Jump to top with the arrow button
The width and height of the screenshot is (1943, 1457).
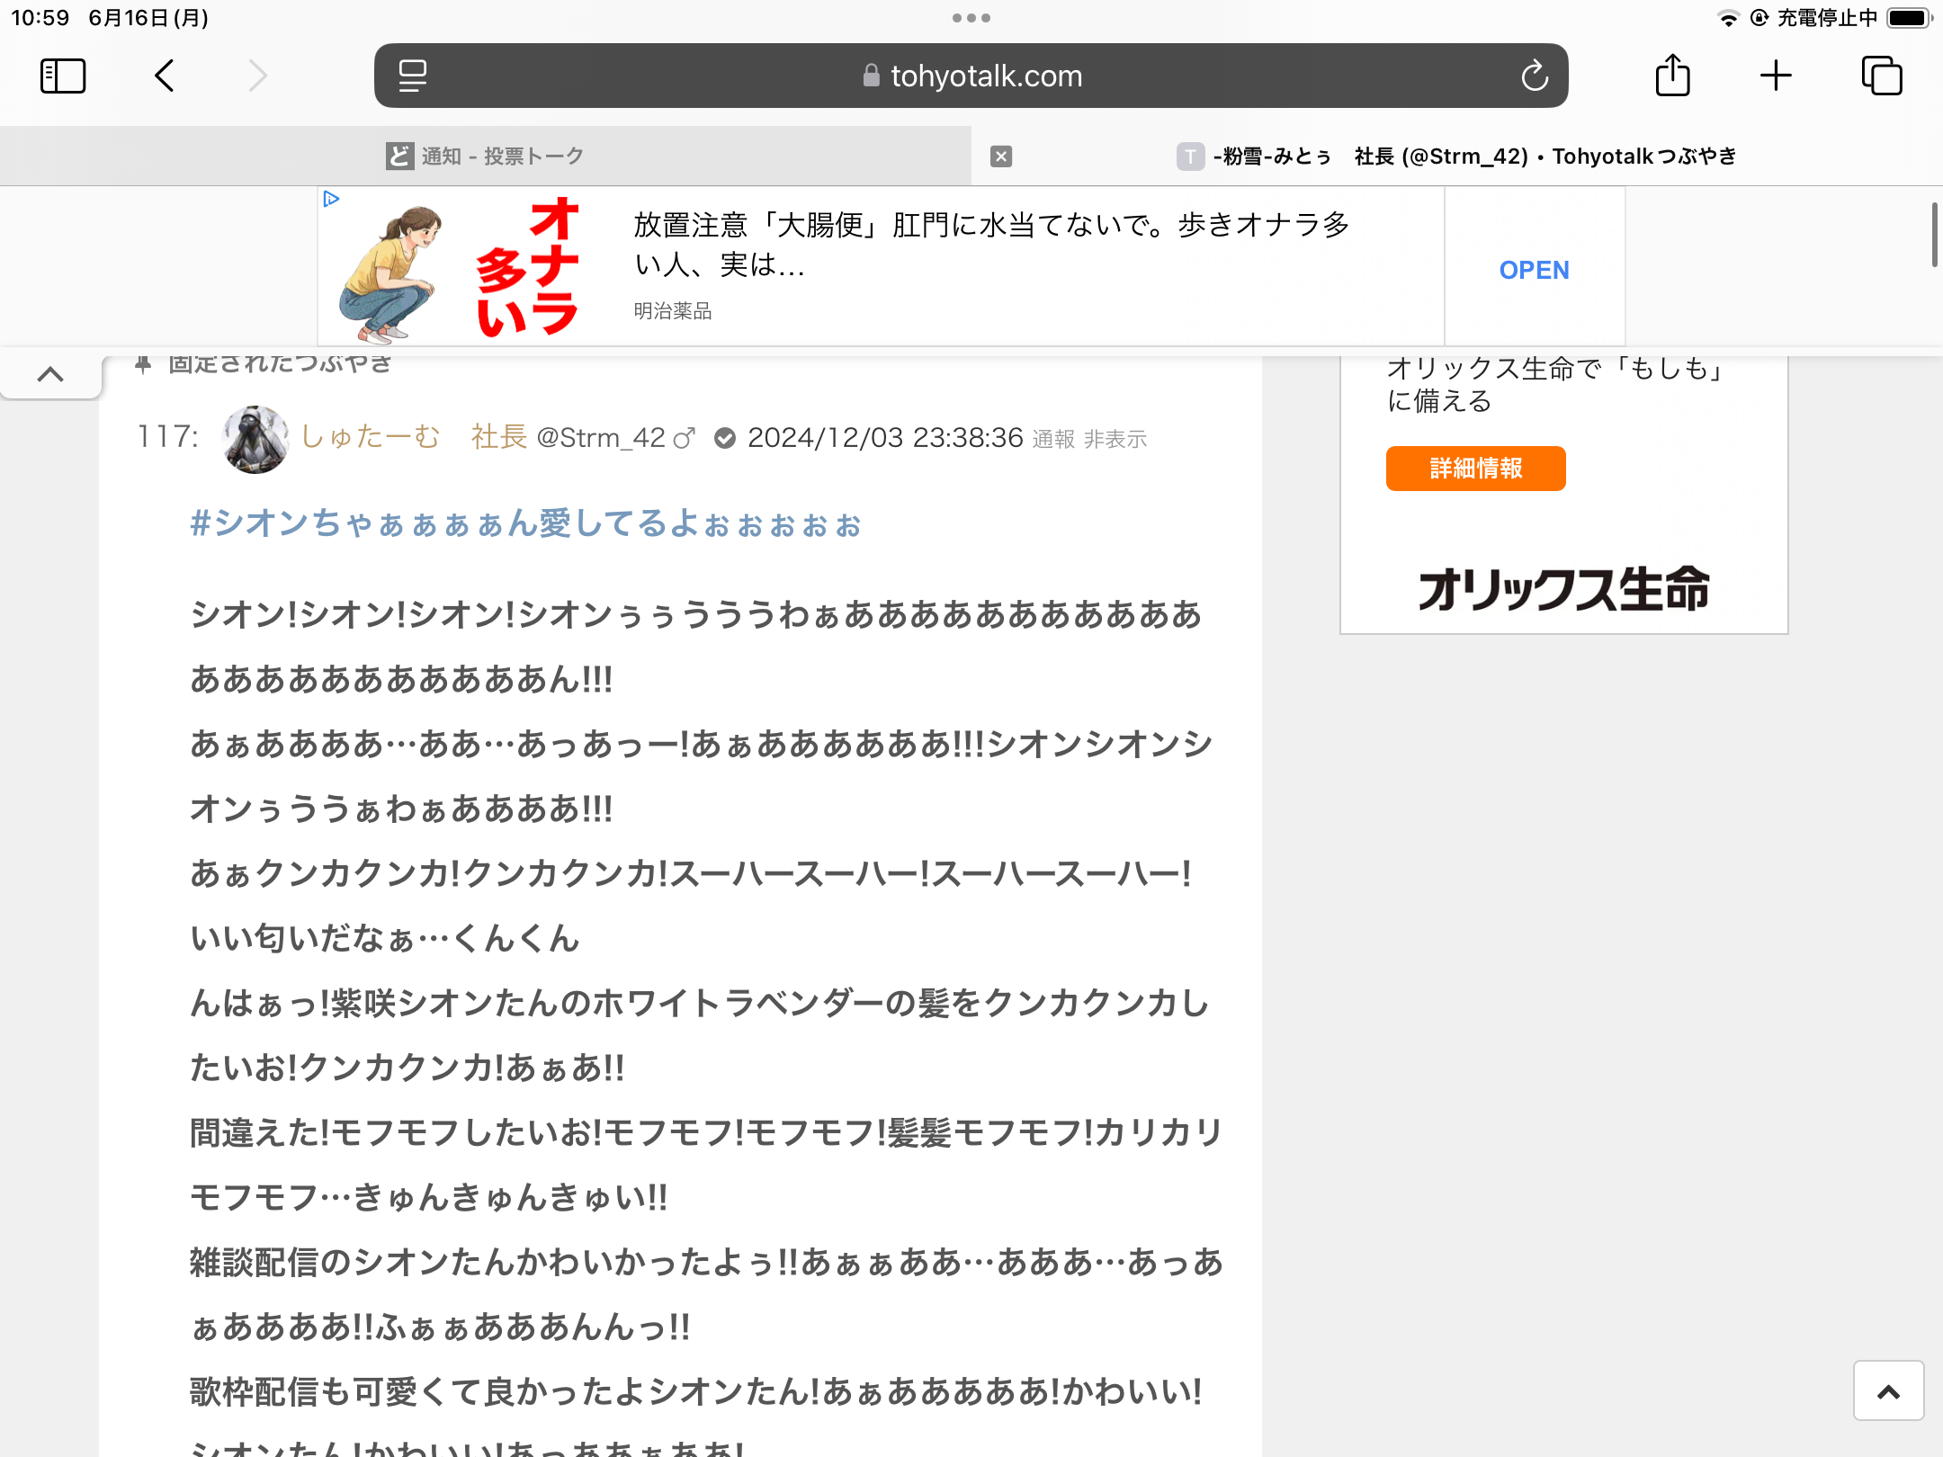click(1888, 1391)
